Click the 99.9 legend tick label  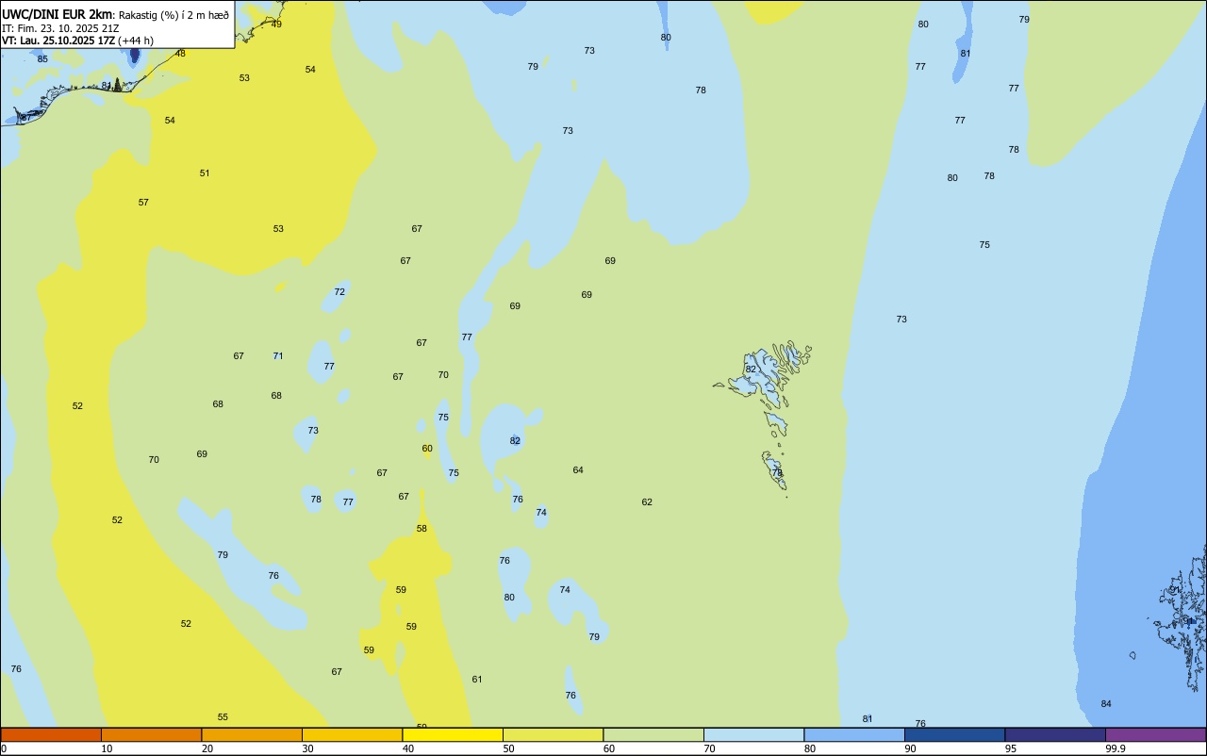1116,748
